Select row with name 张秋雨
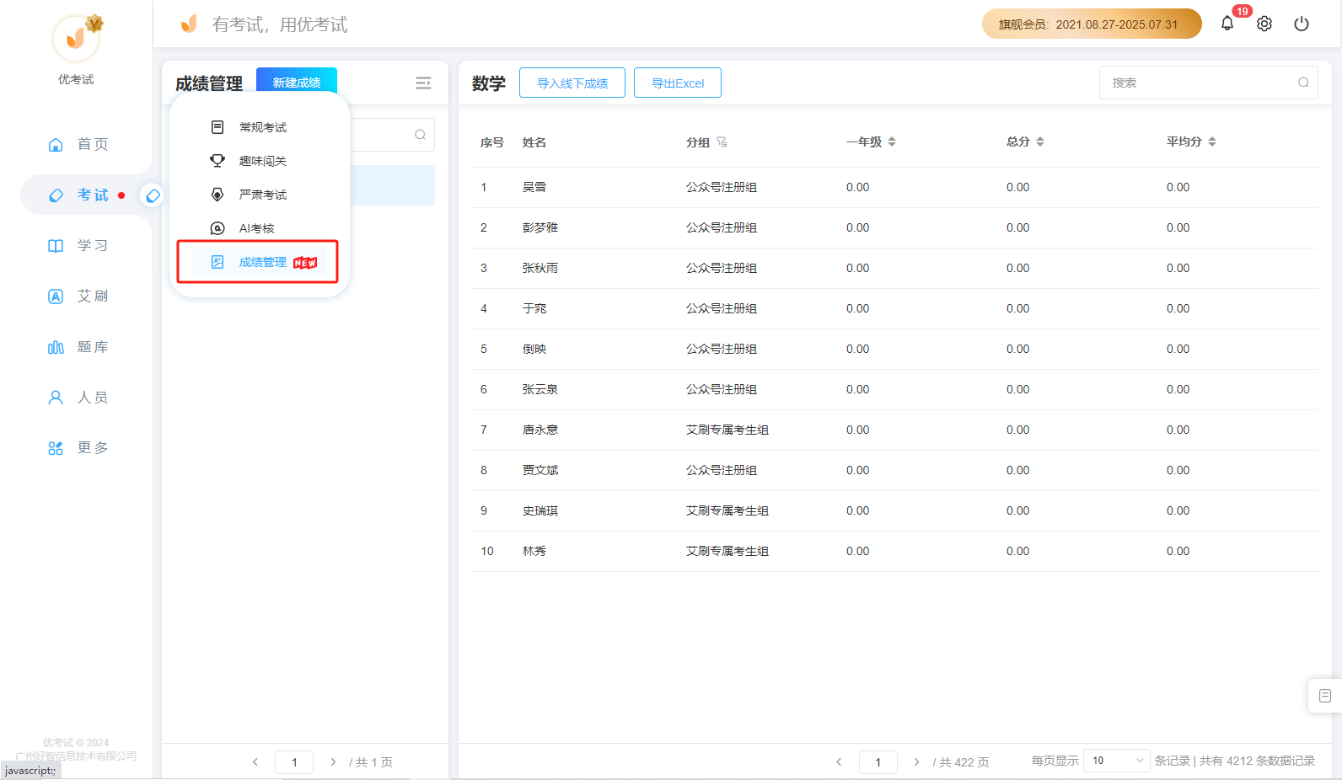Image resolution: width=1342 pixels, height=780 pixels. (x=895, y=268)
